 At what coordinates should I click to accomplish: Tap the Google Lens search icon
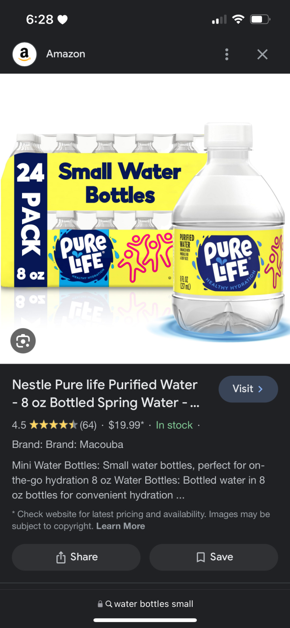(x=23, y=340)
